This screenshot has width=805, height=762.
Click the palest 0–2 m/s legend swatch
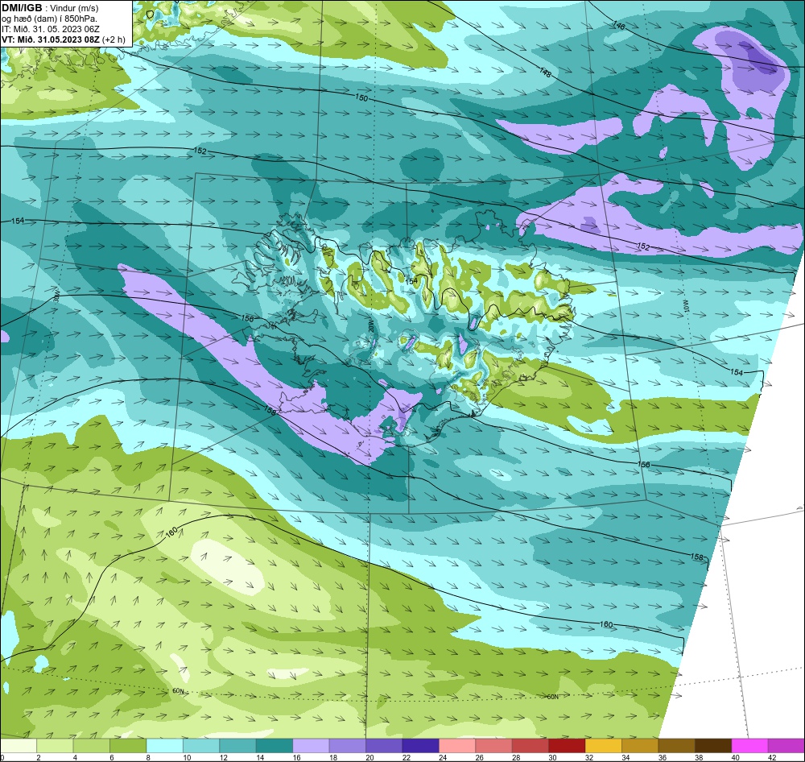click(x=19, y=746)
